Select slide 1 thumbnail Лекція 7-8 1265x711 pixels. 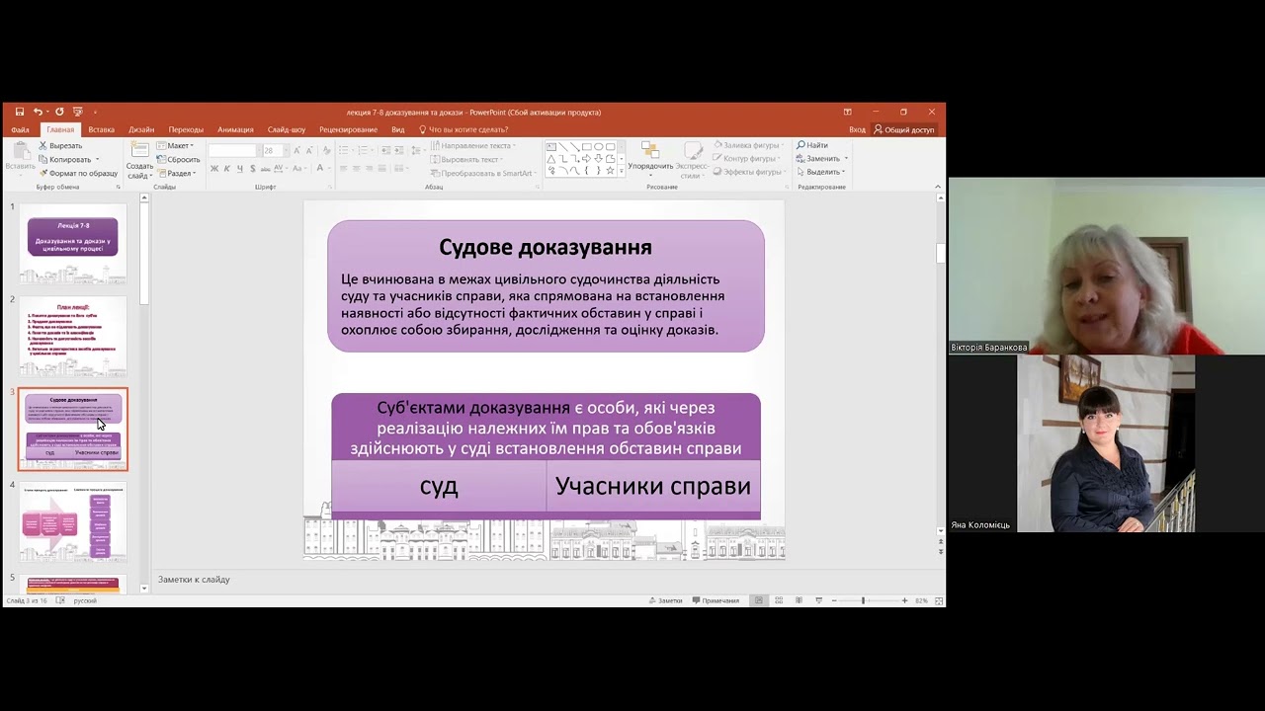[73, 243]
